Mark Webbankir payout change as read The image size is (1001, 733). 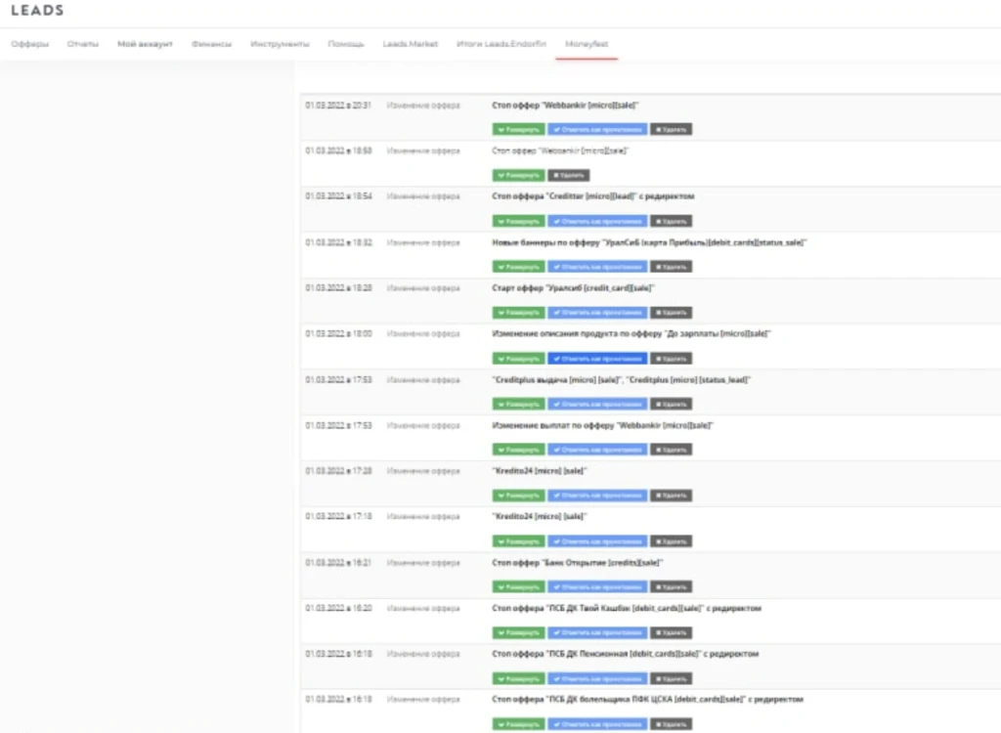pyautogui.click(x=597, y=450)
